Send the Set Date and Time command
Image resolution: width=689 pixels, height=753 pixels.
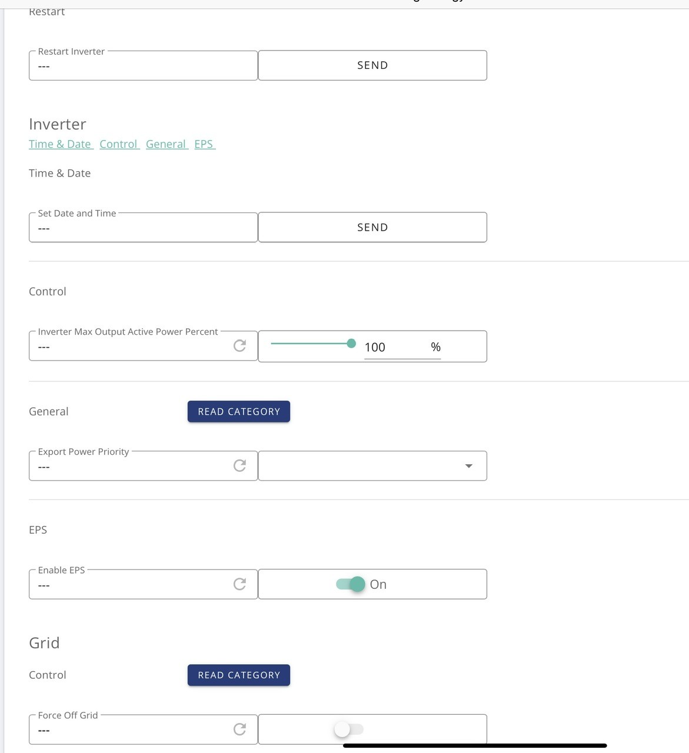coord(372,227)
